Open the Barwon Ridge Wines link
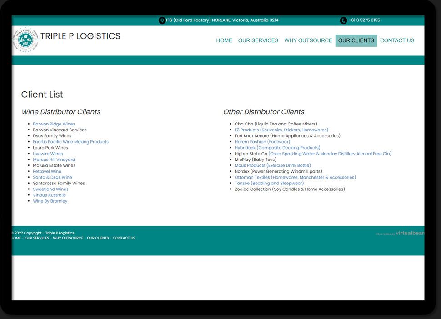 (x=54, y=124)
